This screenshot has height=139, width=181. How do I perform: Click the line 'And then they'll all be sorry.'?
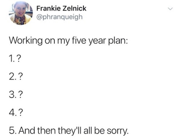tap(74, 131)
